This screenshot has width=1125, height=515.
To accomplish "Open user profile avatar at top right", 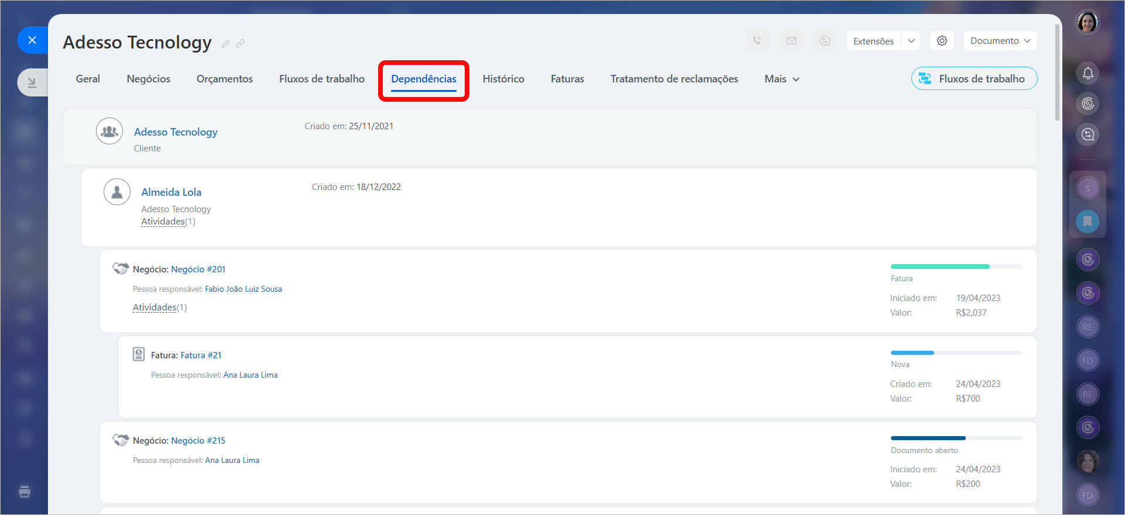I will tap(1088, 22).
